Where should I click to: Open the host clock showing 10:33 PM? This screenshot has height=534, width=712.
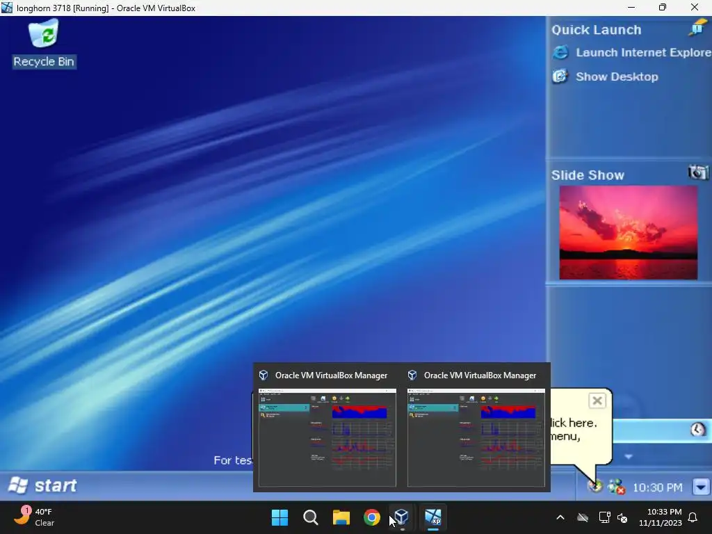click(x=661, y=517)
